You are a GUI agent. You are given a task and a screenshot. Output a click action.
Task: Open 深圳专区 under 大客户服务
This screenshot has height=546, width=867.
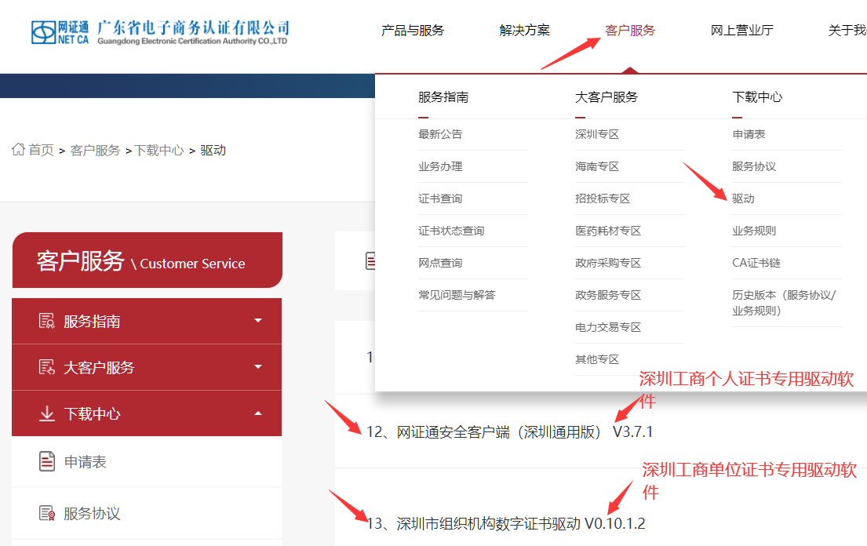click(x=597, y=134)
